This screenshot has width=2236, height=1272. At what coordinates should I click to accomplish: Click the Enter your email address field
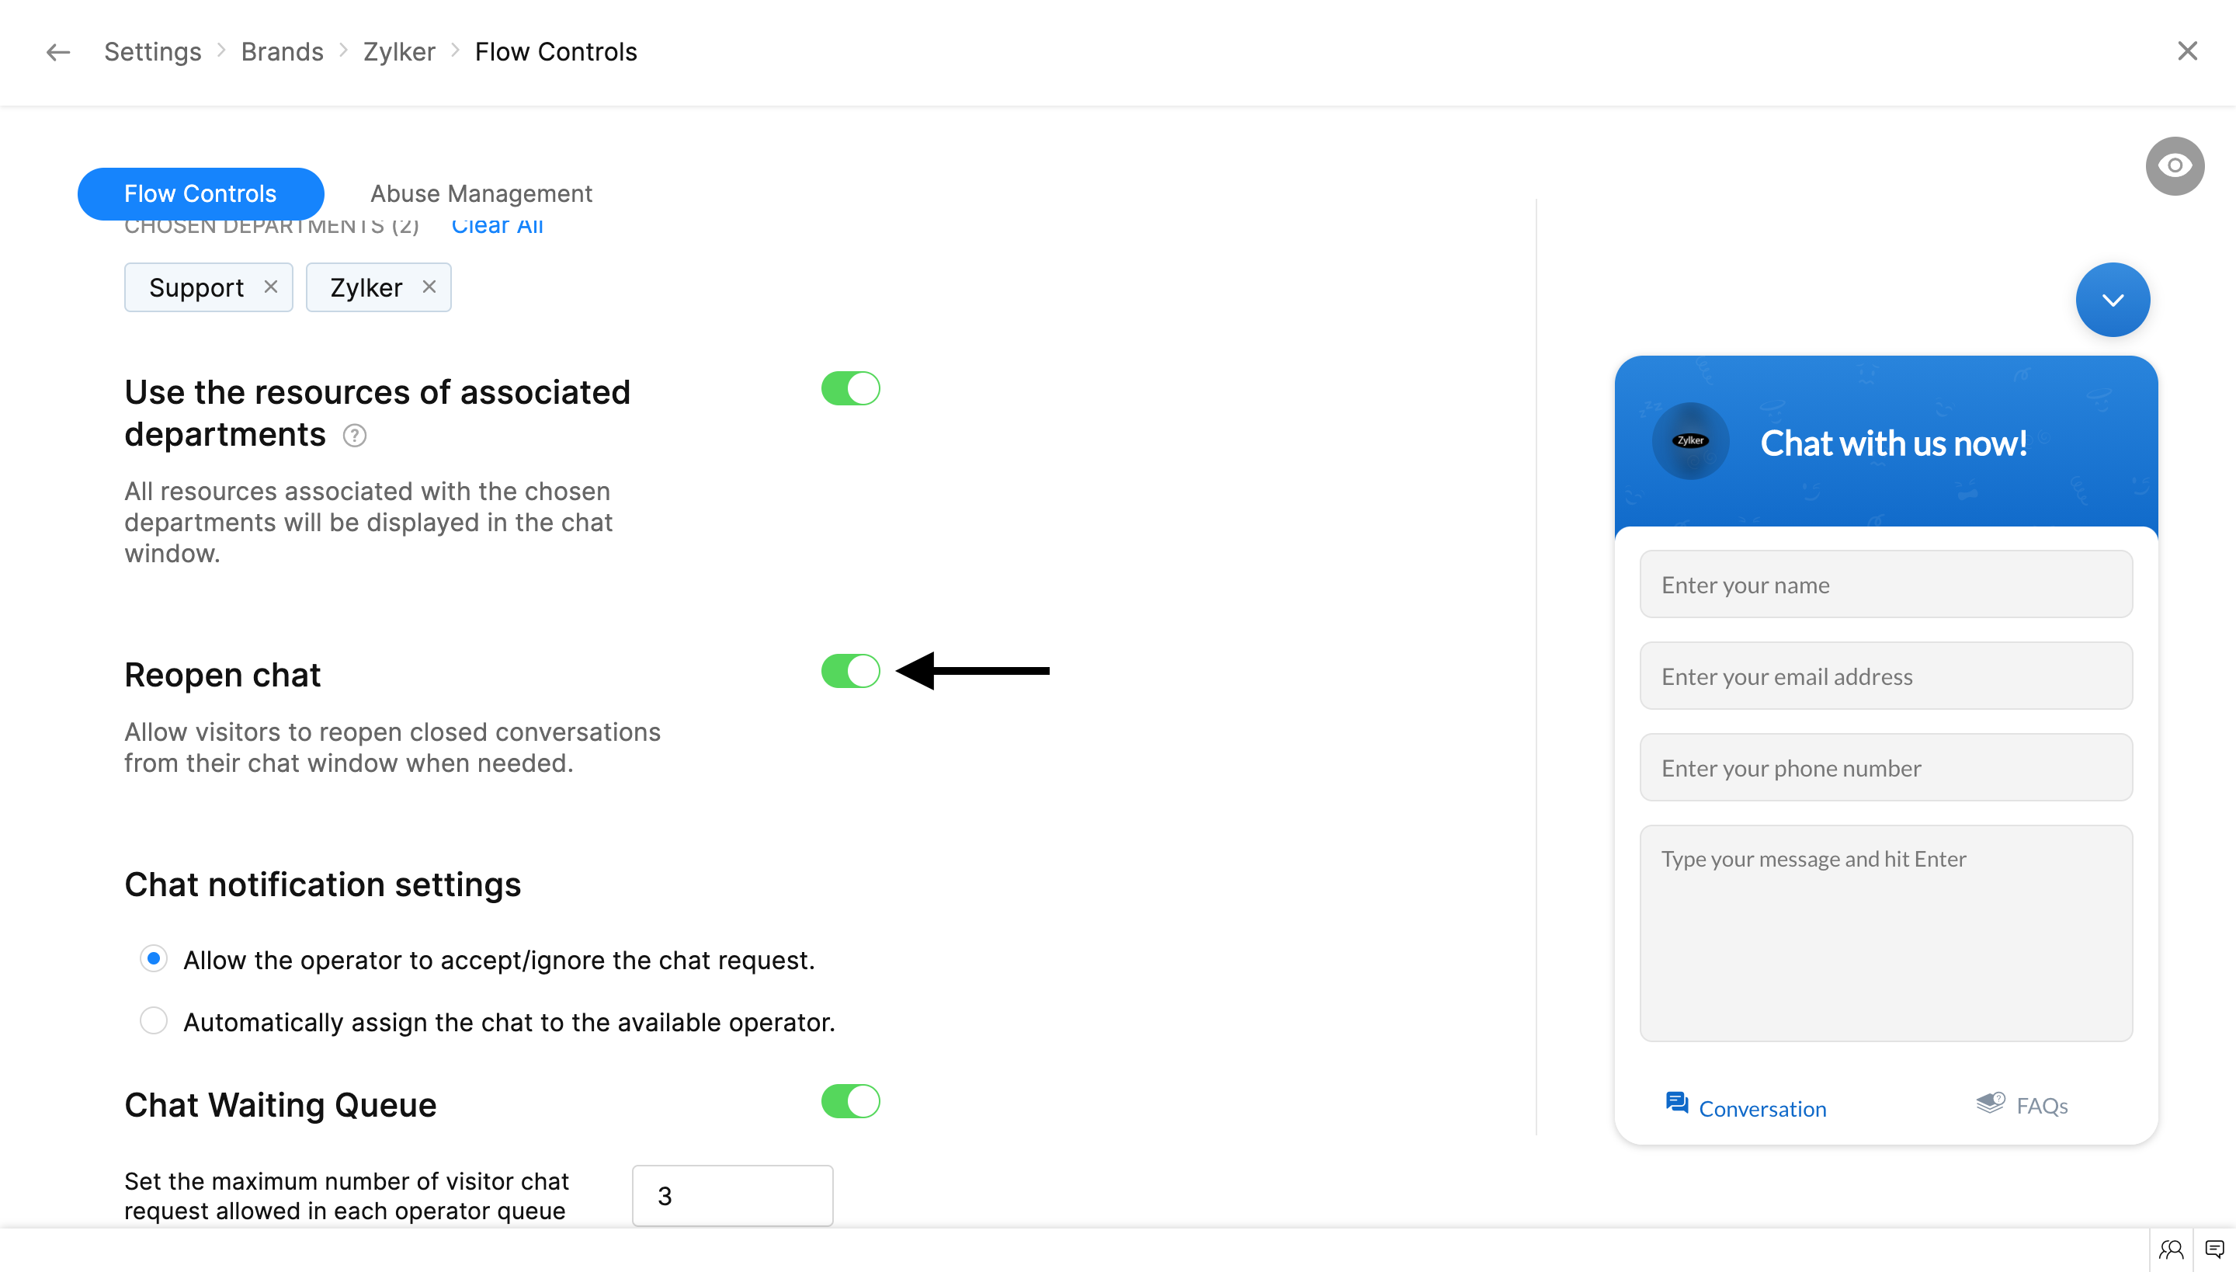pos(1886,676)
